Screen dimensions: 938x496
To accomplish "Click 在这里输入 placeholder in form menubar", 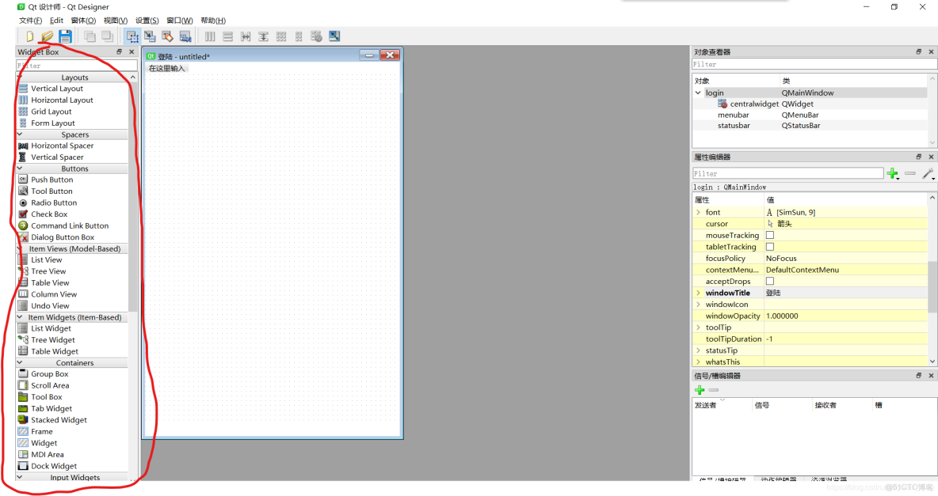I will point(167,68).
